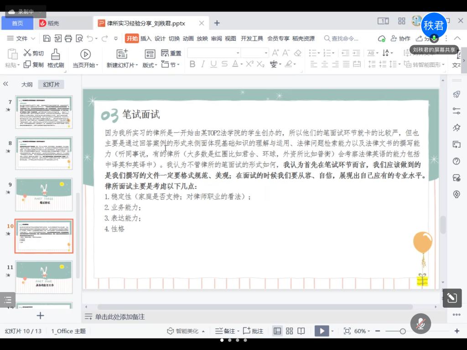
Task: Toggle Italic formatting
Action: pos(203,64)
